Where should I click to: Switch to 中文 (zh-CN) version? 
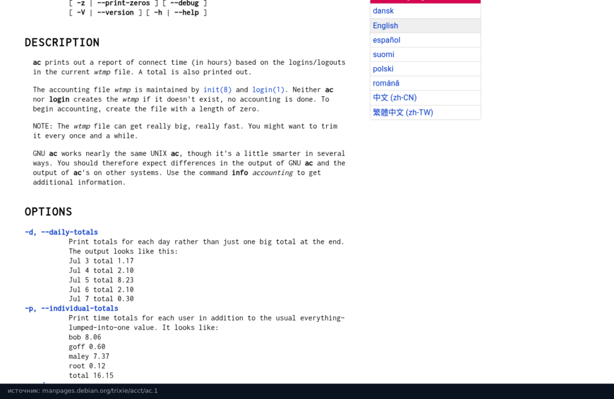pos(395,98)
